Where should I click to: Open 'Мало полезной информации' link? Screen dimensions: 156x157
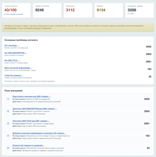coord(18,68)
